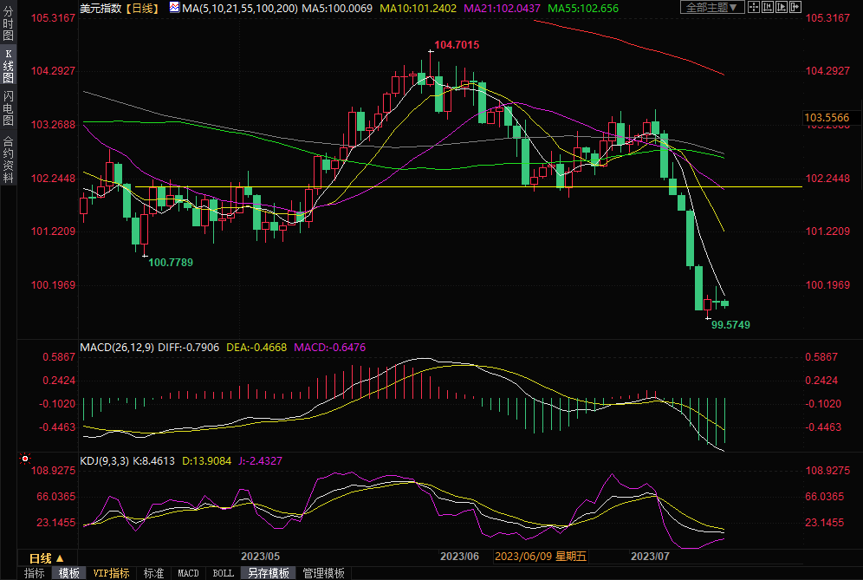Screen dimensions: 863x580
Task: Toggle the 指标 bottom tab
Action: pos(34,573)
